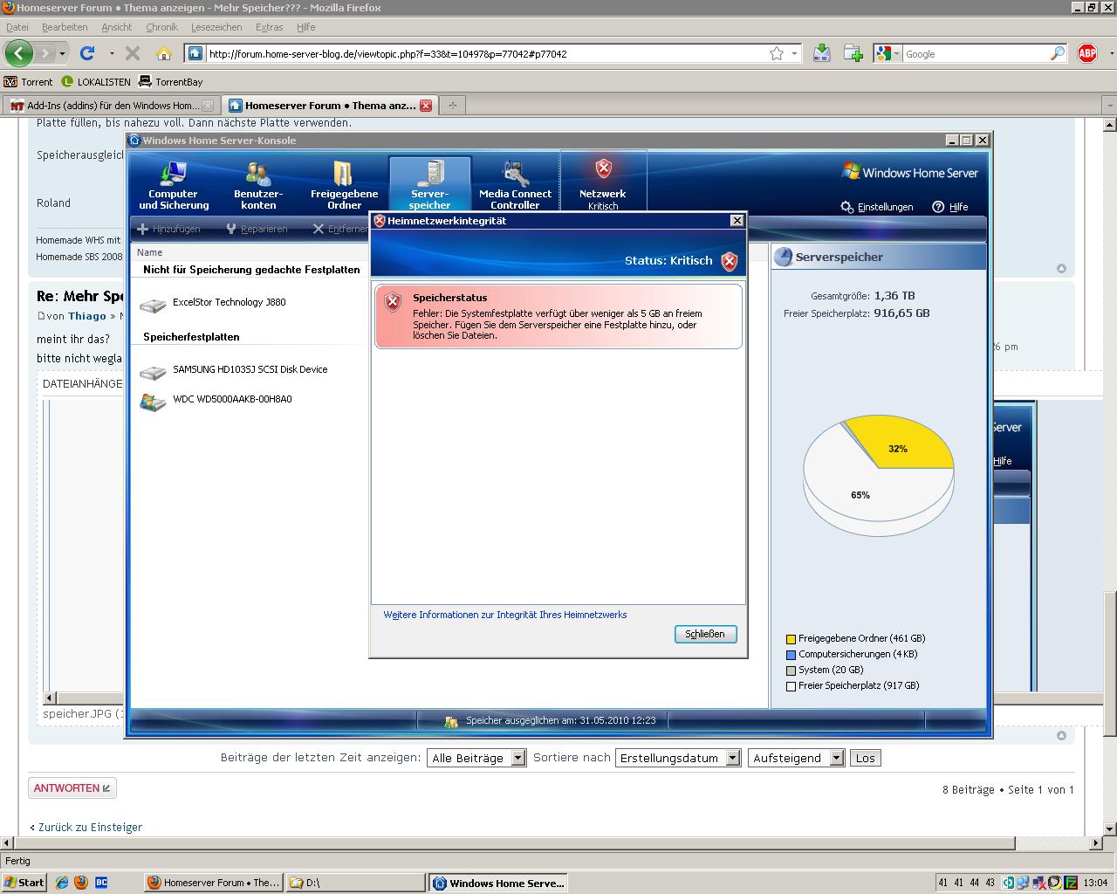Viewport: 1117px width, 894px height.
Task: Click Schließen button in dialog
Action: click(705, 634)
